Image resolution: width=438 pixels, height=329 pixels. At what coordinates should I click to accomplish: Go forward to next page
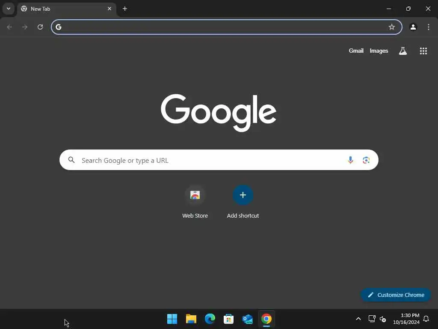tap(25, 27)
